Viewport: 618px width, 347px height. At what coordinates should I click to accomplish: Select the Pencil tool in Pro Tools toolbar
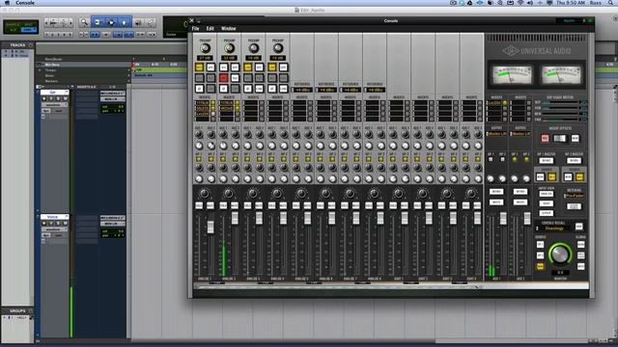151,22
